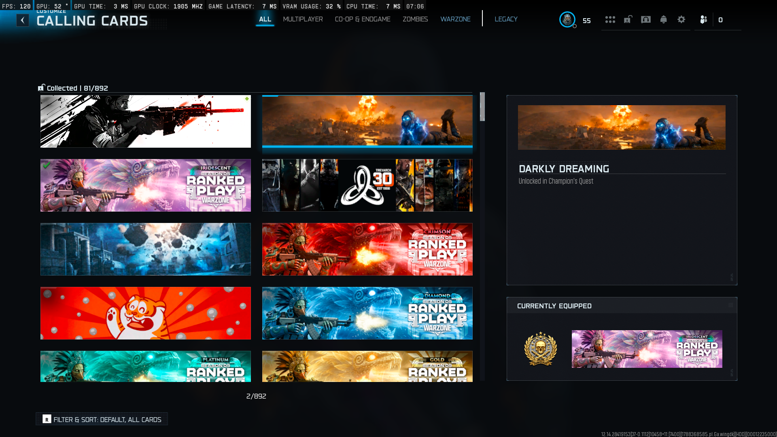
Task: Switch to the ZOMBIES tab
Action: (415, 19)
